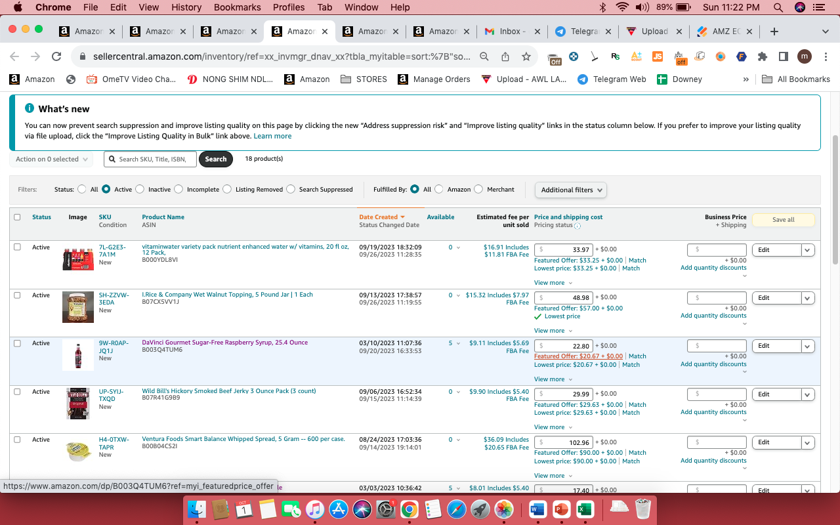Launch Siri from the Dock

[x=362, y=509]
